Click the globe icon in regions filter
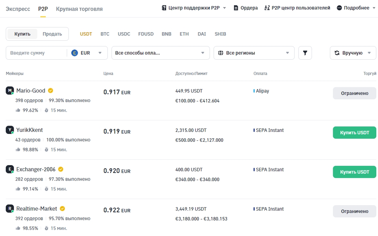Screen dimensions: 378x236 click(221, 53)
